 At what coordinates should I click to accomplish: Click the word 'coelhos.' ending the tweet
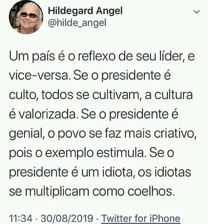[151, 191]
